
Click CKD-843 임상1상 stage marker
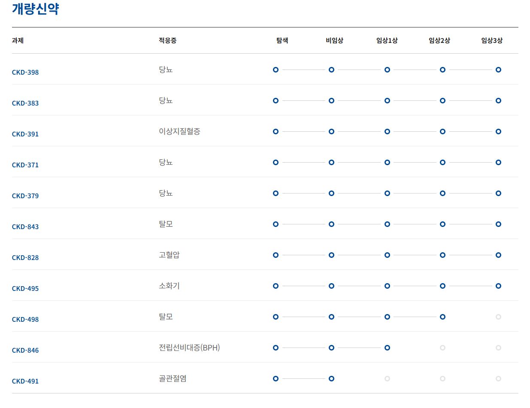coord(387,224)
